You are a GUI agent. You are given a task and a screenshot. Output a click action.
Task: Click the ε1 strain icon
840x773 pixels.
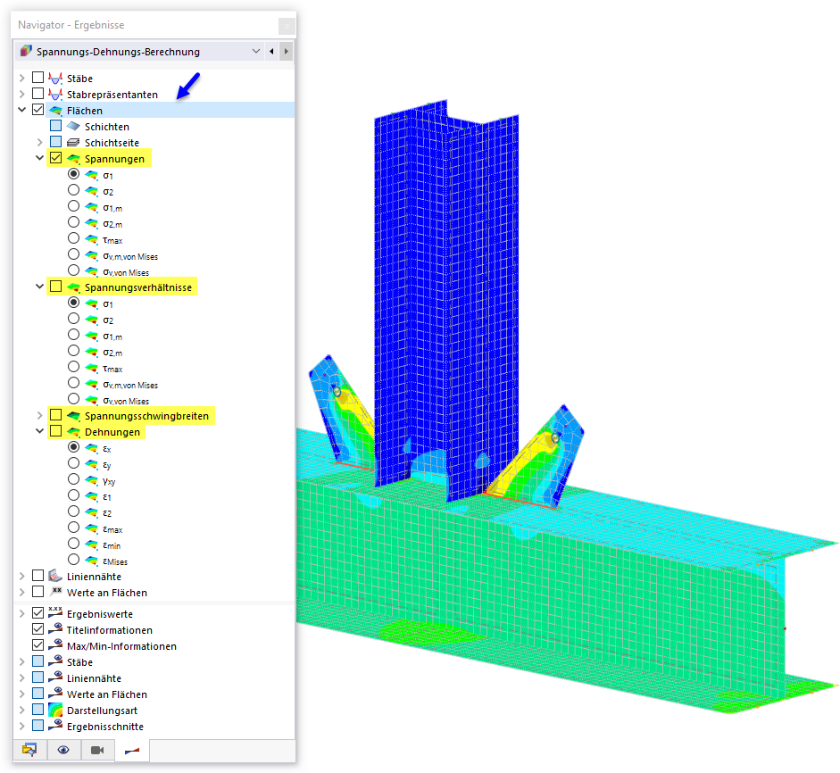pyautogui.click(x=92, y=496)
